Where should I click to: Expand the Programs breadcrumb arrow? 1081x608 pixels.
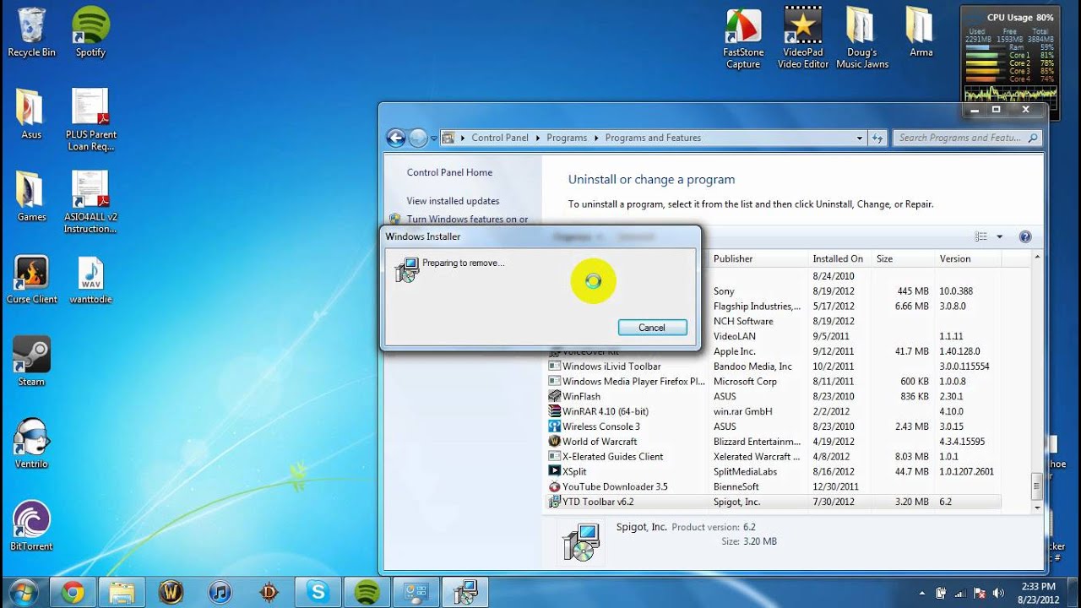click(595, 138)
